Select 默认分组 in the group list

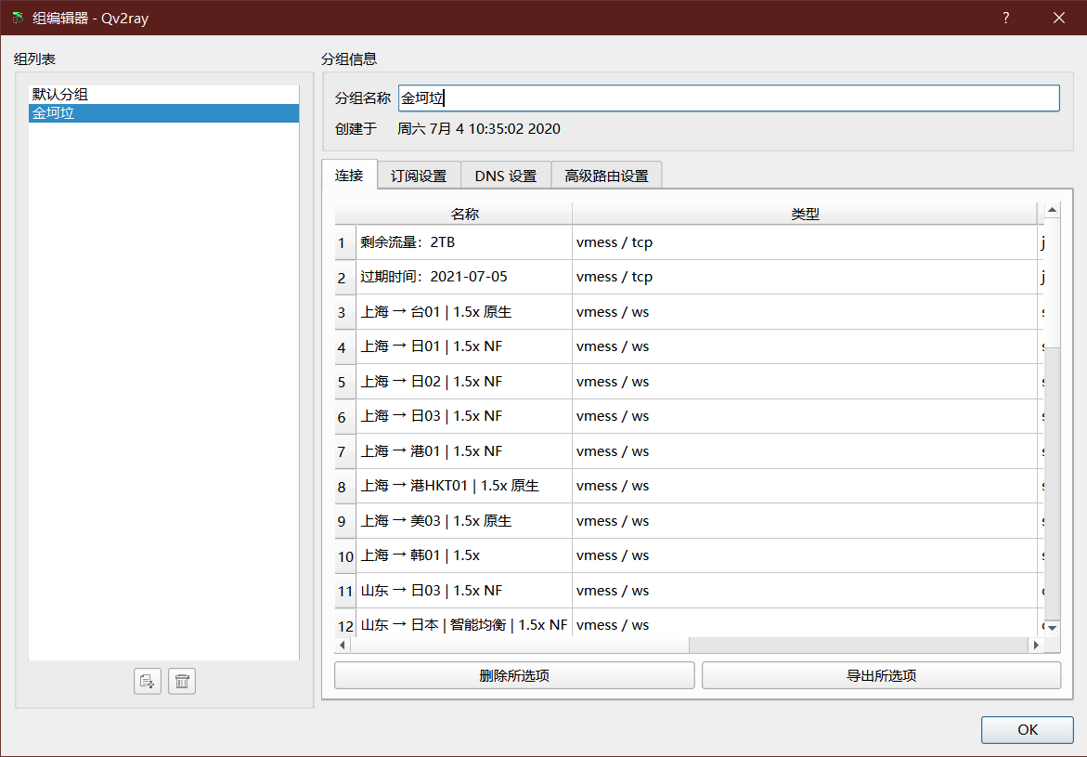[61, 94]
